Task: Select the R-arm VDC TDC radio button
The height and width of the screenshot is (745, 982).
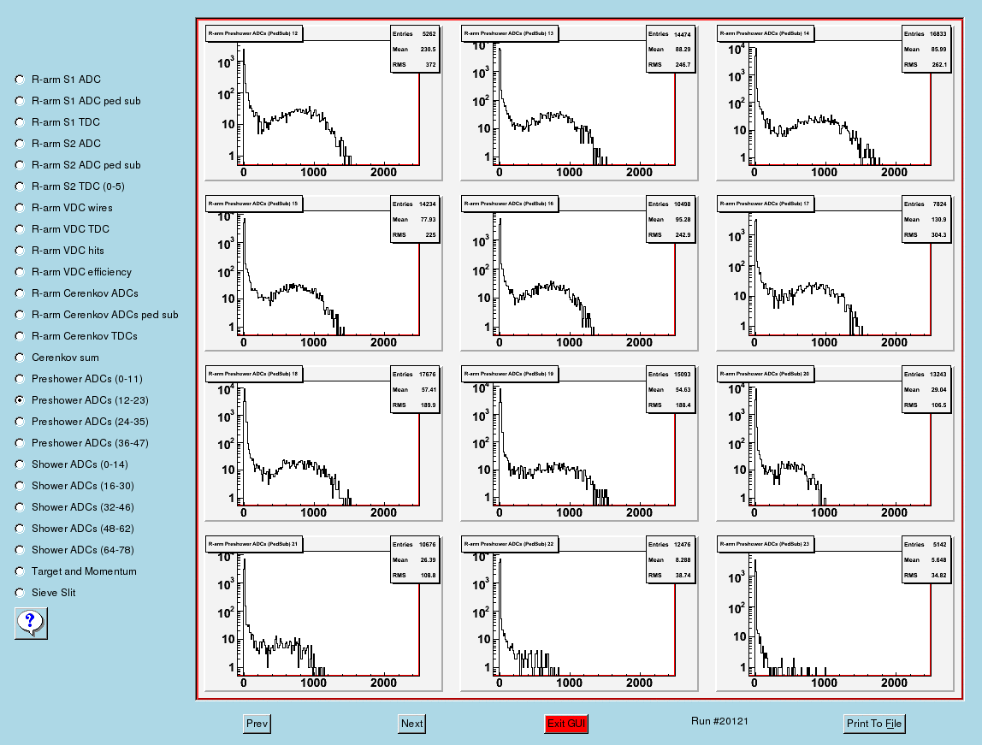Action: click(20, 229)
